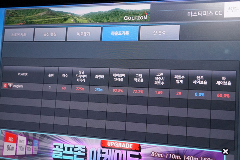
Task: Click the 29 total putts value
Action: point(179,94)
